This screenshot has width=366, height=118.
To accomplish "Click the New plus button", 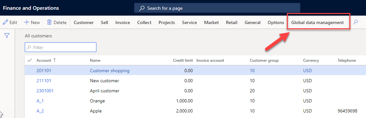I will tap(32, 23).
